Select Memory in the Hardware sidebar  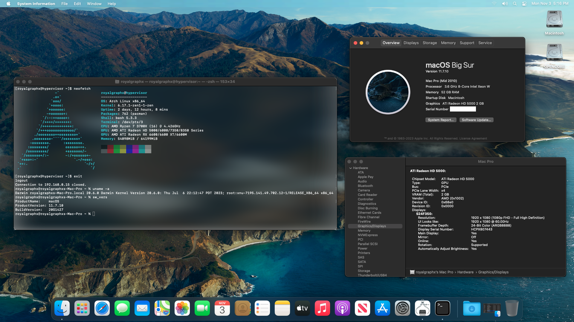pos(364,230)
